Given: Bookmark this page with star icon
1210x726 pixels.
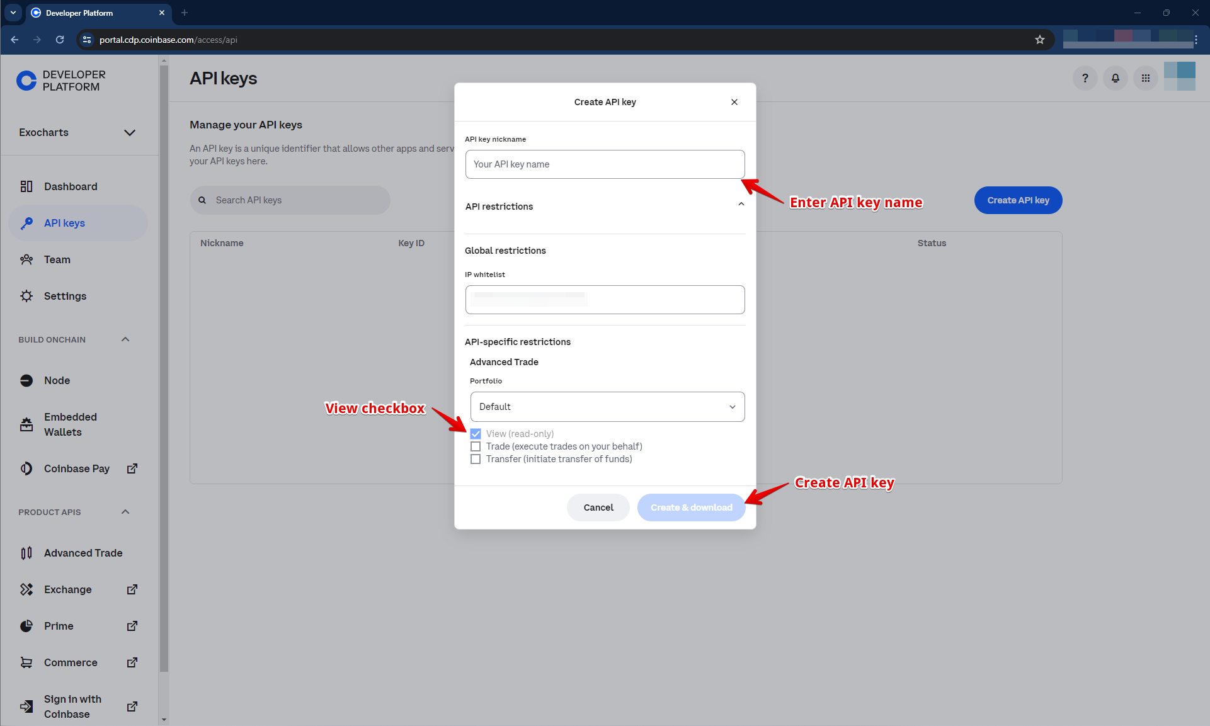Looking at the screenshot, I should tap(1040, 40).
